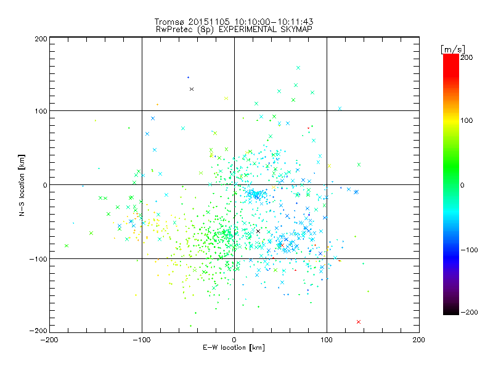493x370 pixels.
Task: Click the yellow 100 level on color bar
Action: [451, 120]
